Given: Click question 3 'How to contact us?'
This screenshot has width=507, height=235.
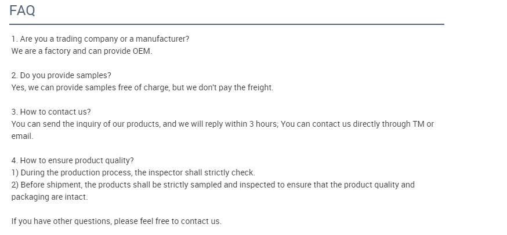Looking at the screenshot, I should pyautogui.click(x=51, y=112).
